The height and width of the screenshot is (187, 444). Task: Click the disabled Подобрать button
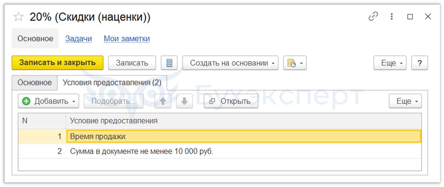point(114,101)
